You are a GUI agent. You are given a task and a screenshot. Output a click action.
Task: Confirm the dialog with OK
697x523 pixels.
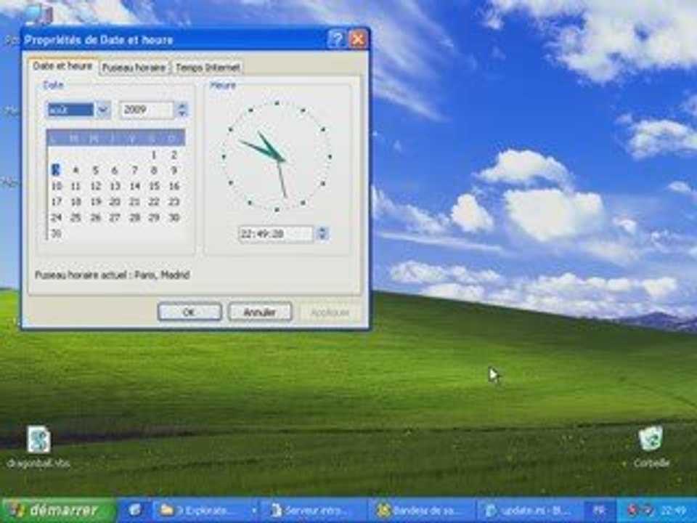click(189, 312)
